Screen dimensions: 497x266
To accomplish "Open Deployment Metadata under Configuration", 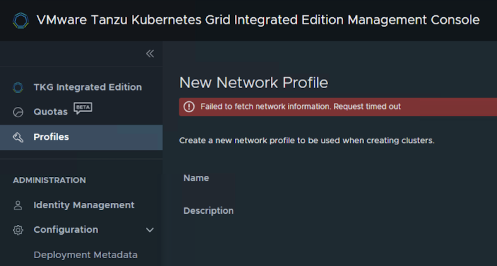I will (85, 255).
